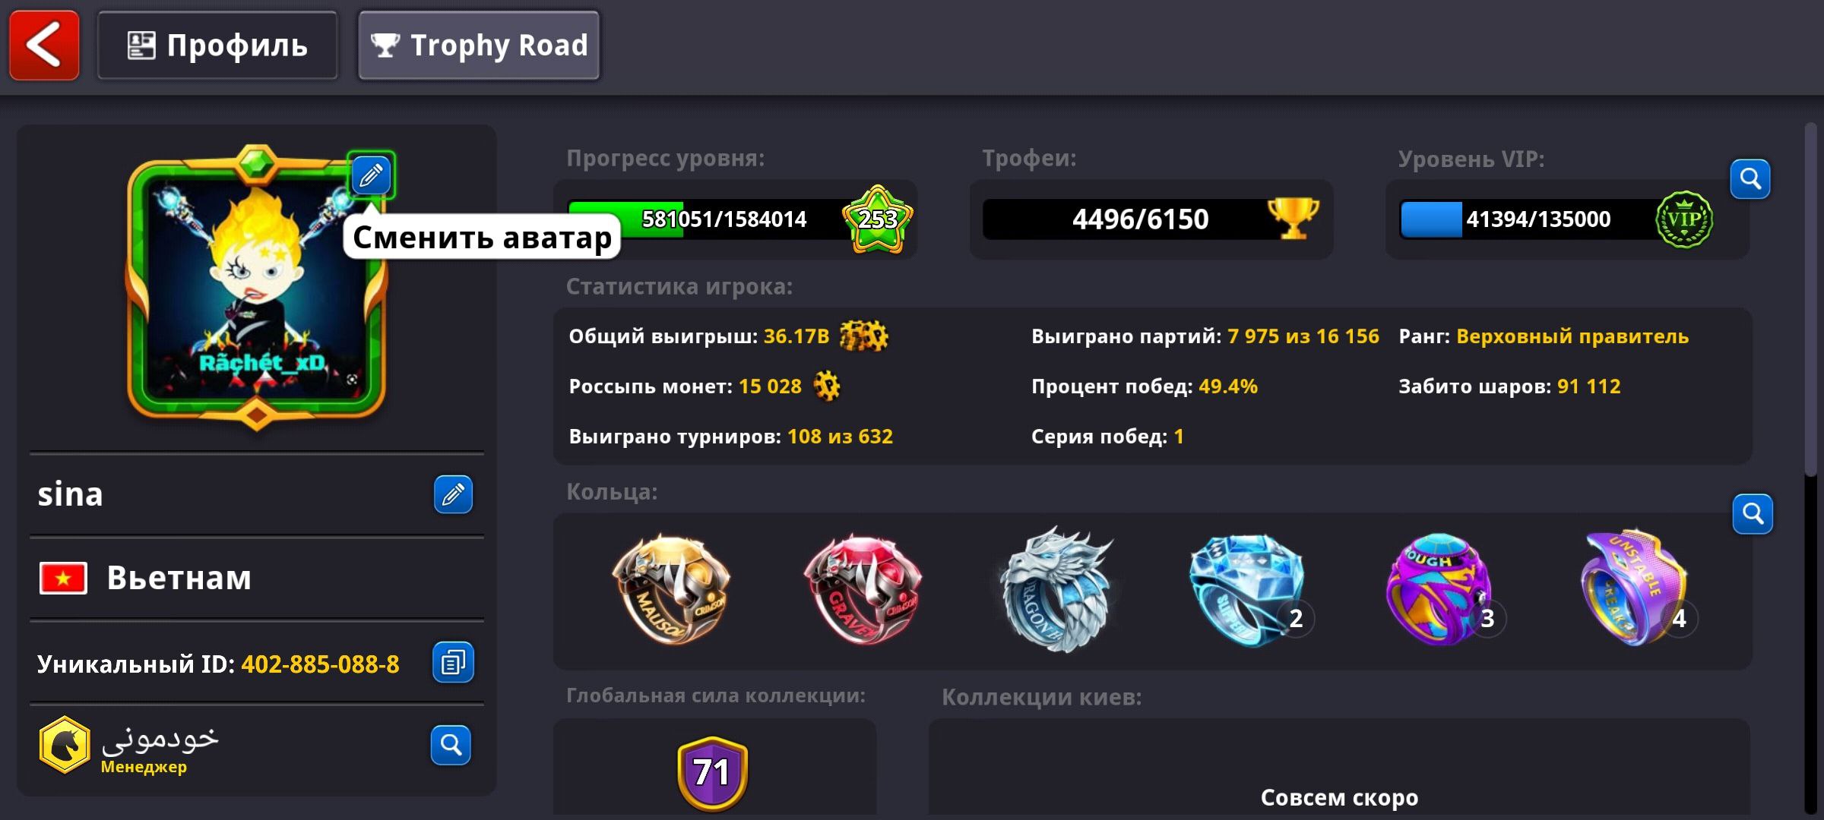Edit avatar with the pencil icon
This screenshot has width=1824, height=820.
pyautogui.click(x=371, y=175)
